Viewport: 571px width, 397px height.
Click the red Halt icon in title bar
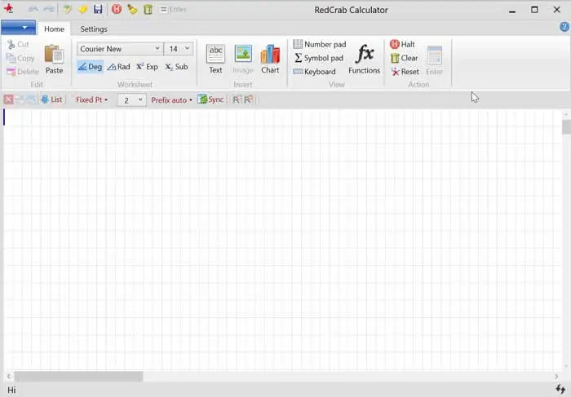[117, 9]
